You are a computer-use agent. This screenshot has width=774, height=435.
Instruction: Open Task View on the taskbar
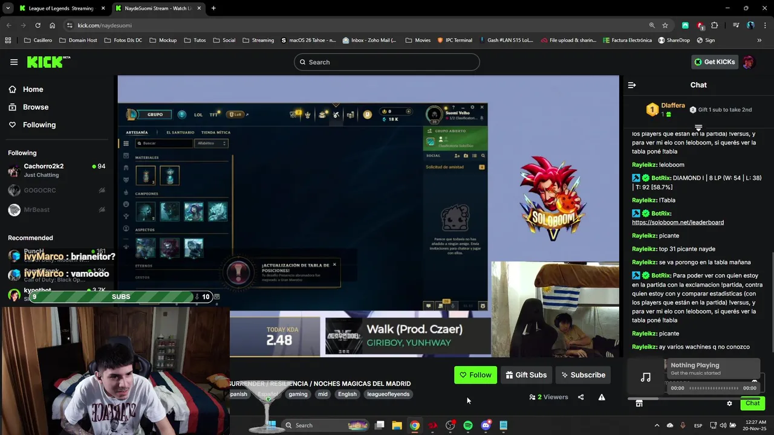(x=379, y=425)
